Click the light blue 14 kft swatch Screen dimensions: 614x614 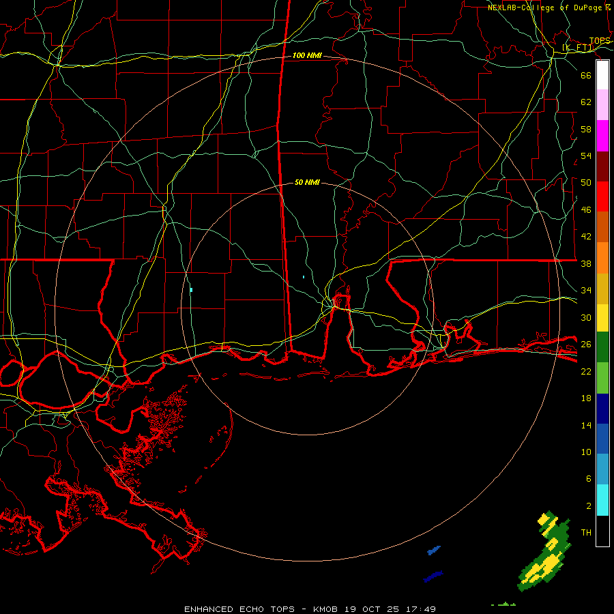tap(602, 469)
